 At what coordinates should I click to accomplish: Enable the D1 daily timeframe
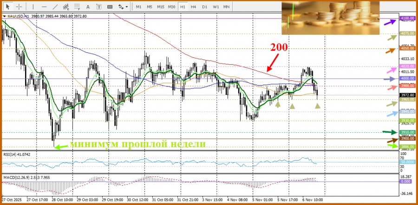(x=204, y=6)
